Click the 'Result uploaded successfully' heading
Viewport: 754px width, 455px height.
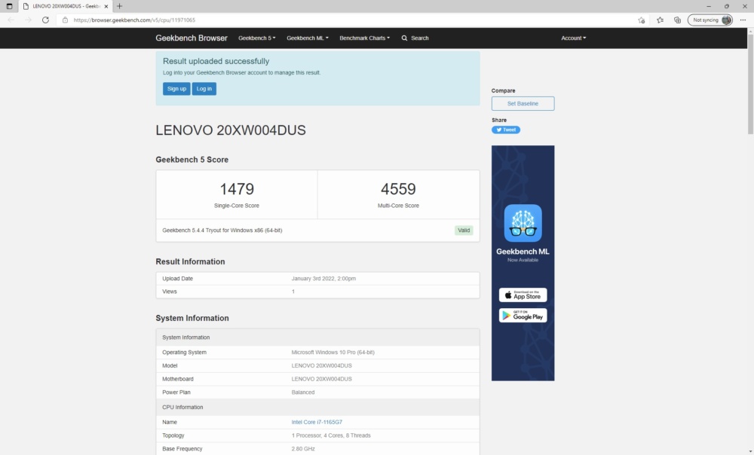(216, 62)
